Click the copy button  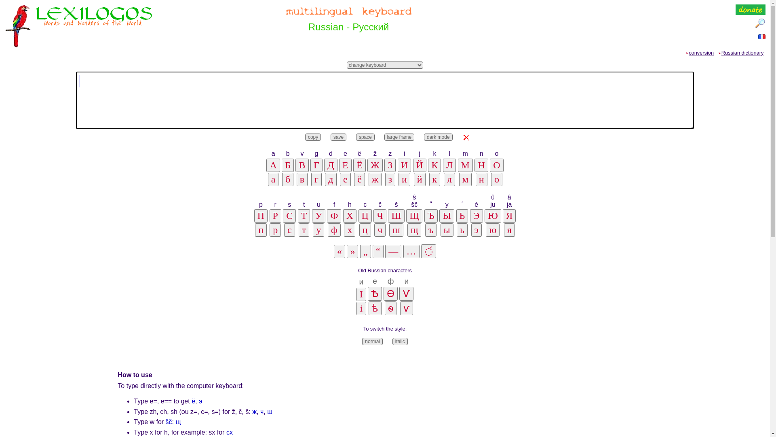[313, 137]
